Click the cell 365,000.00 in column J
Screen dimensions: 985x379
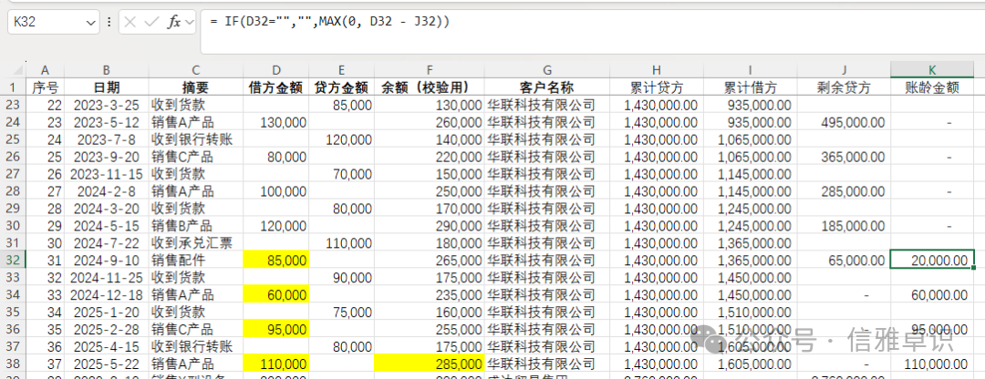(844, 156)
